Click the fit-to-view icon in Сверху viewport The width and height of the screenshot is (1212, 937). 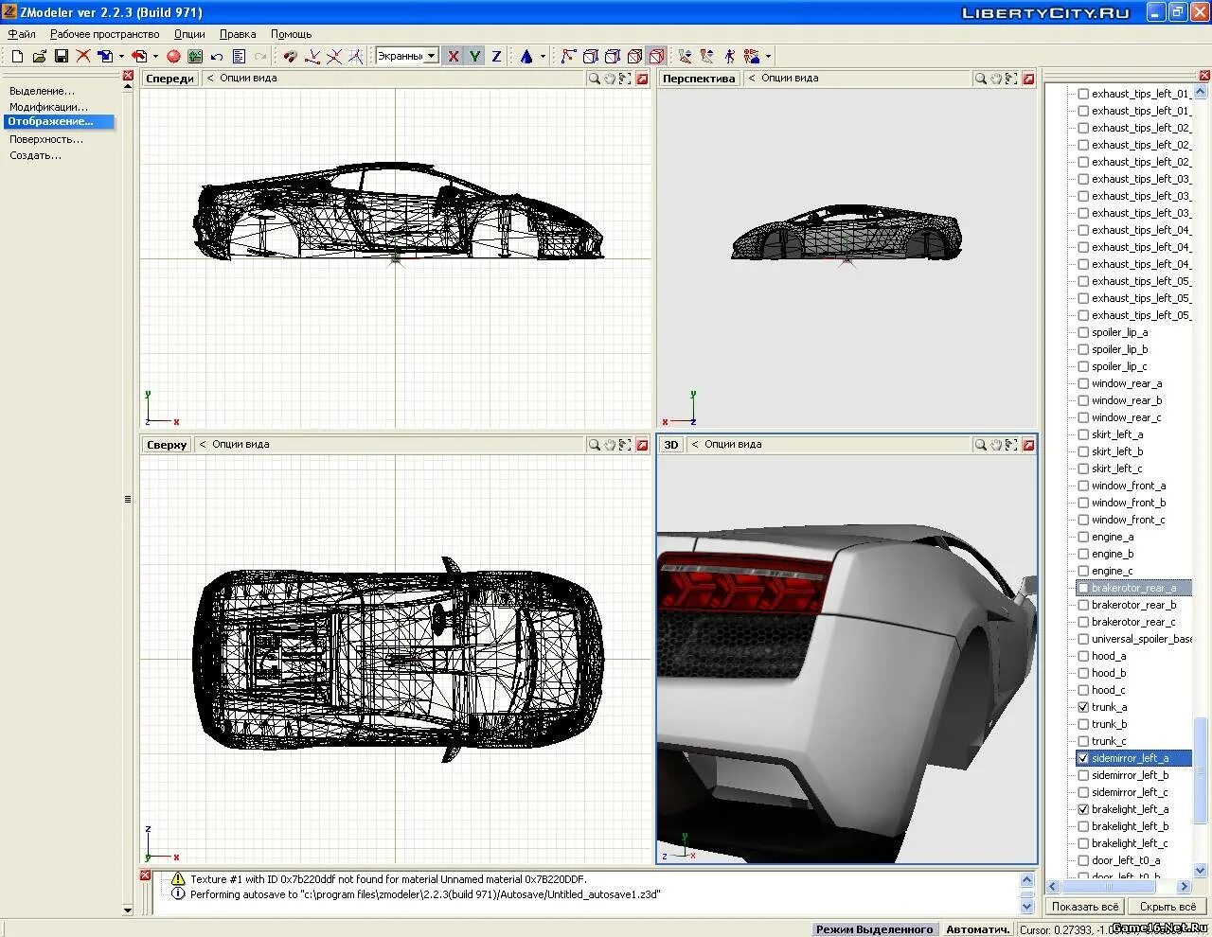click(x=625, y=445)
